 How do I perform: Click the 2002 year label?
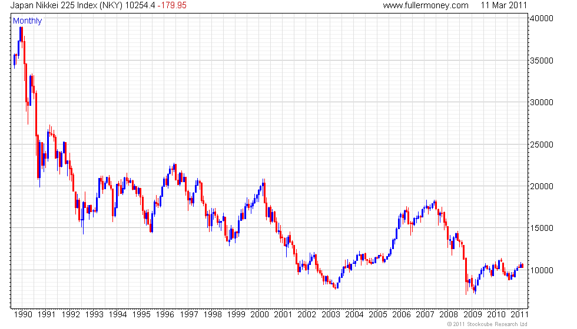pyautogui.click(x=307, y=314)
